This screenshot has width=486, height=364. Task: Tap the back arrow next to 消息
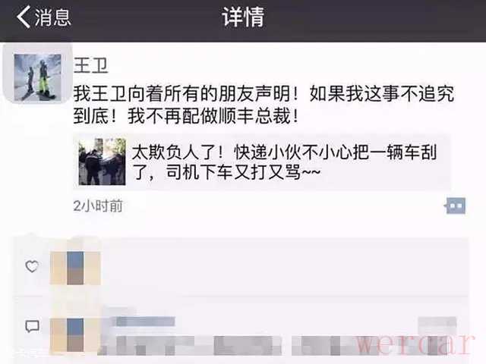click(x=24, y=17)
